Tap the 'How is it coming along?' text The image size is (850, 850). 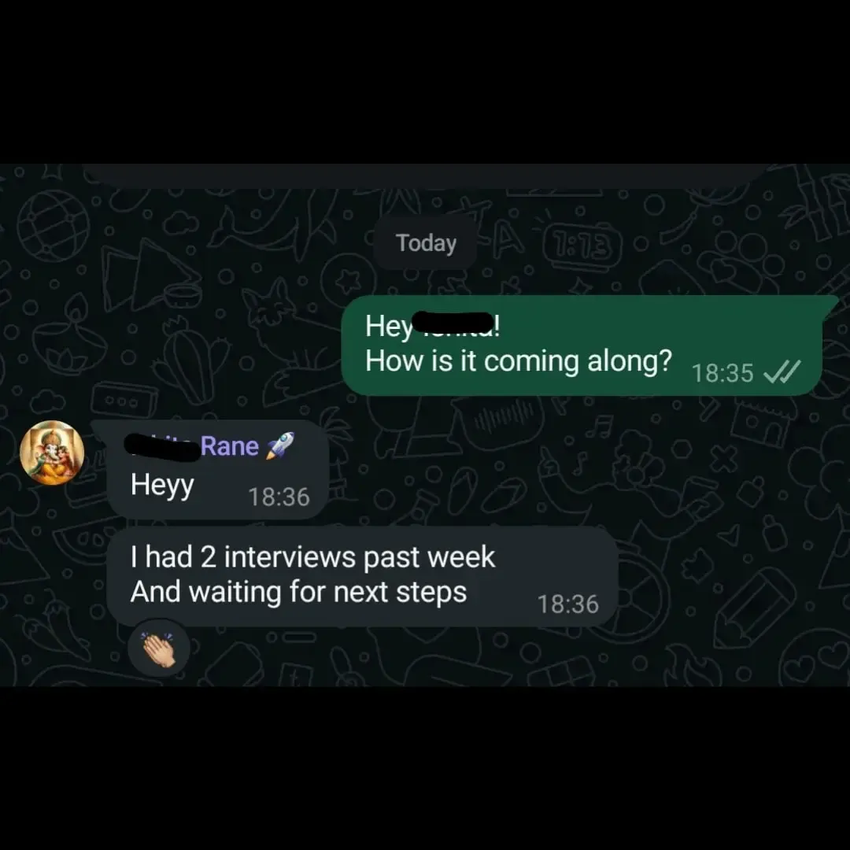[518, 361]
